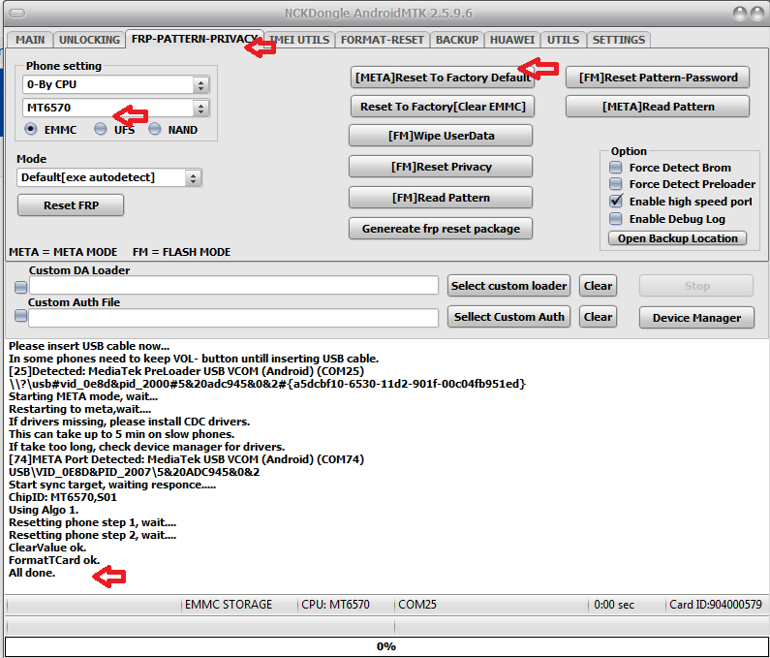770x658 pixels.
Task: Select the EMMC radio button
Action: click(x=30, y=129)
